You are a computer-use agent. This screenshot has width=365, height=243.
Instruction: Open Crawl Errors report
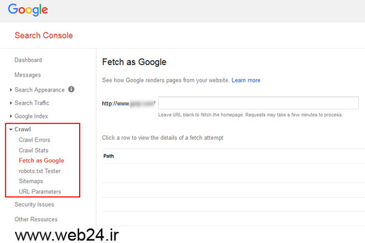[35, 140]
